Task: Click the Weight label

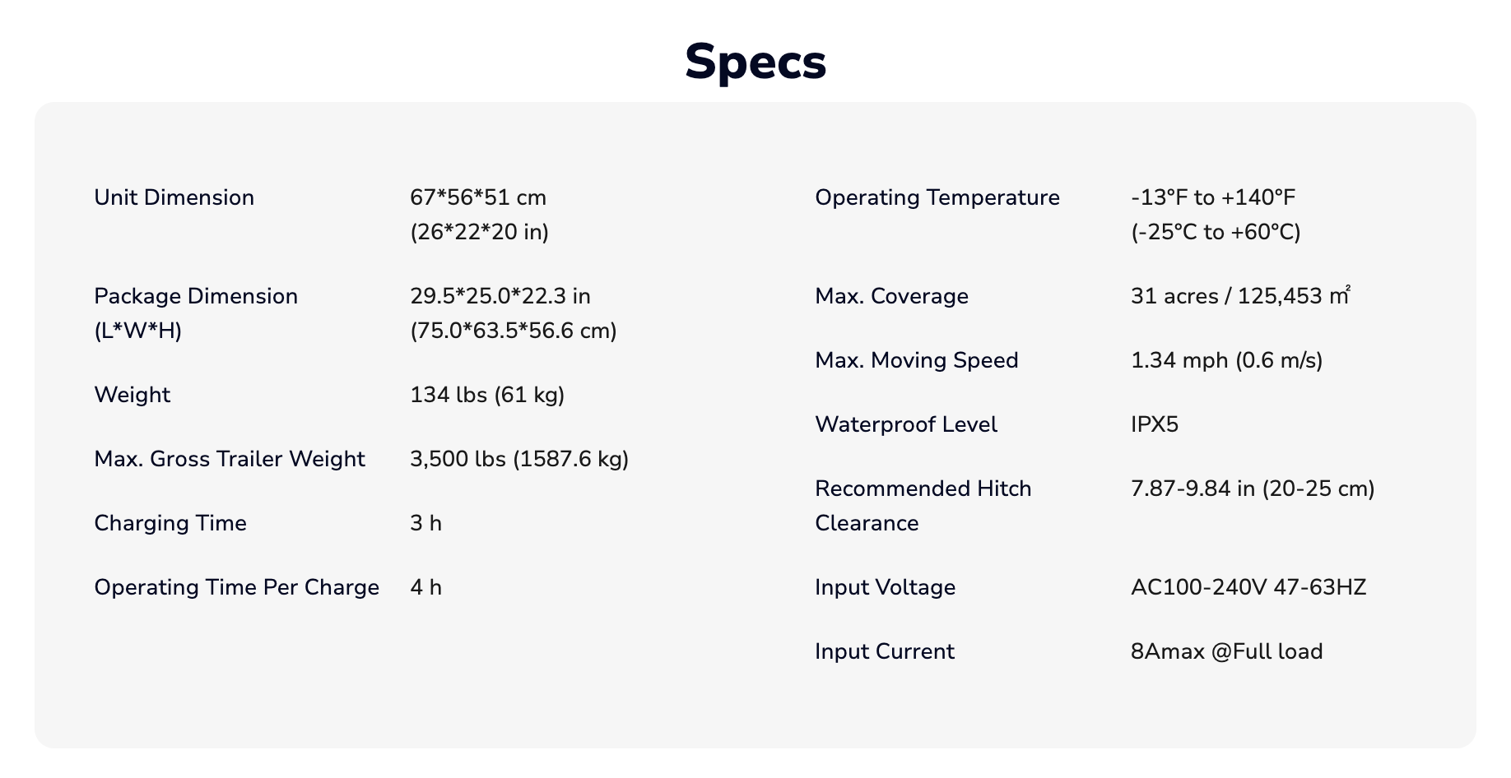Action: (x=132, y=395)
